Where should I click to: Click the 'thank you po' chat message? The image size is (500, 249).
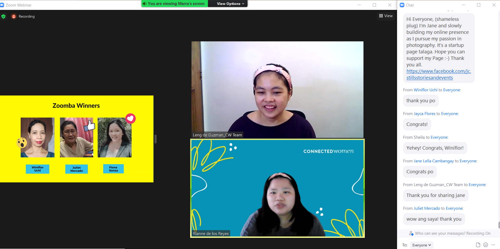pos(421,101)
